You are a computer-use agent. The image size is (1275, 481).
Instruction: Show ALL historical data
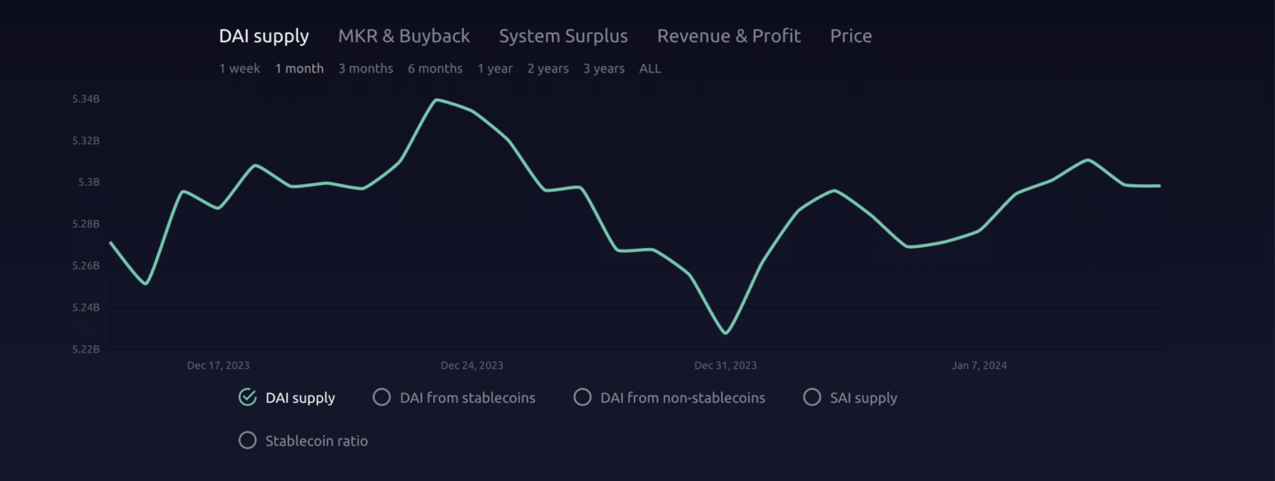click(x=650, y=68)
